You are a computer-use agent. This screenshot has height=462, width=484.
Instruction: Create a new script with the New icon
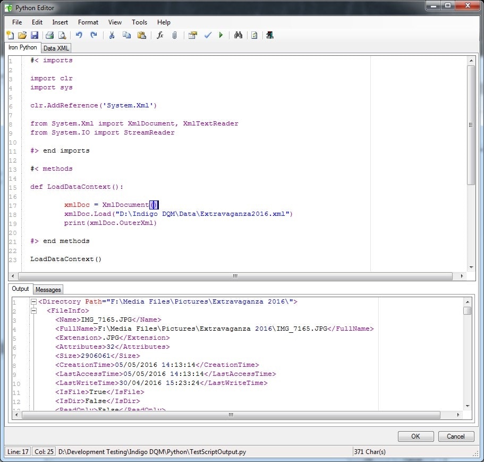point(10,35)
